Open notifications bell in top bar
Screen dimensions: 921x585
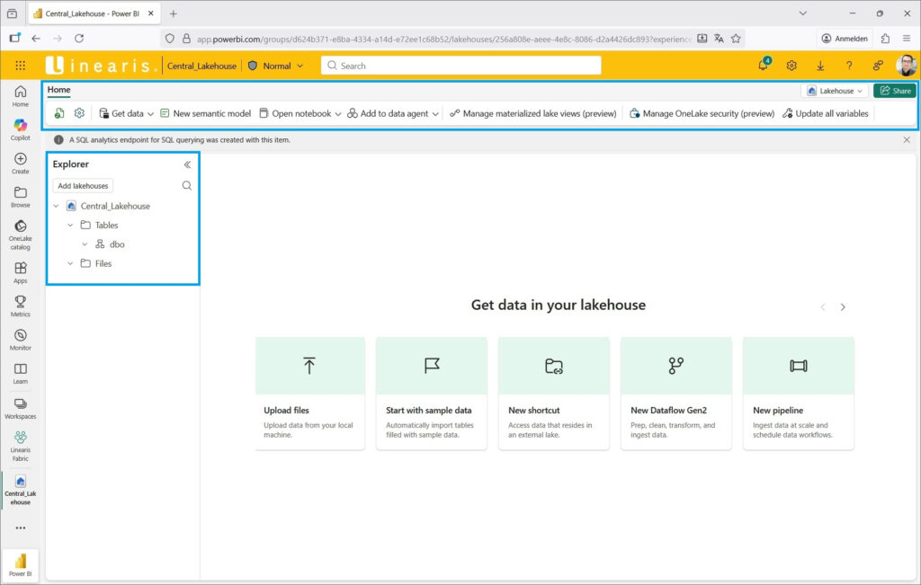(x=763, y=66)
